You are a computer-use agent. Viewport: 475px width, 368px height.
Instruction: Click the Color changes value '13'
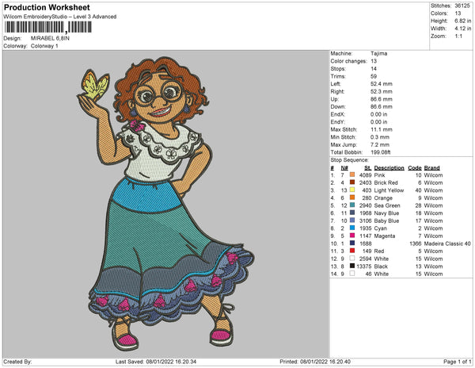click(x=374, y=61)
